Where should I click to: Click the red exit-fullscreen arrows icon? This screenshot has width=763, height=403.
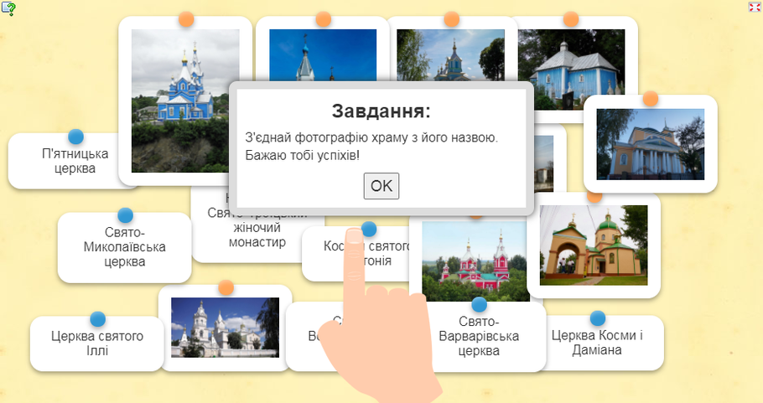[x=755, y=7]
